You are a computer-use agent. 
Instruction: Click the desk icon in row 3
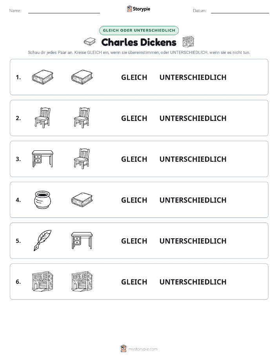point(43,159)
